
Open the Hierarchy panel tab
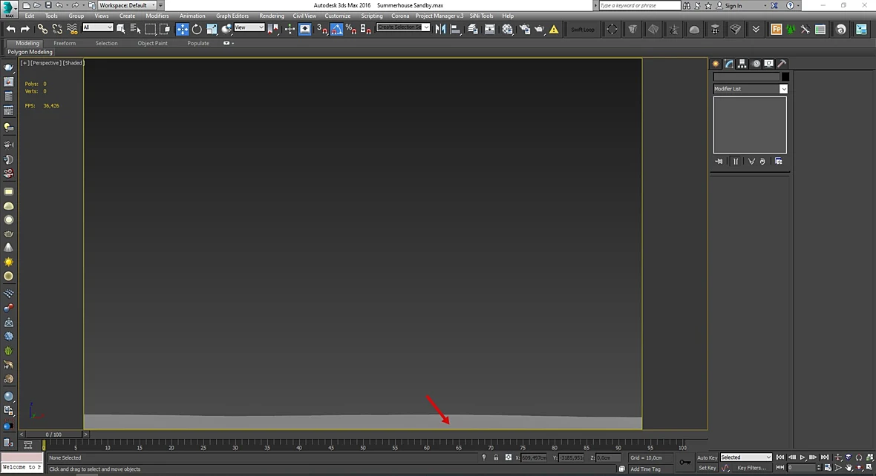click(x=742, y=64)
